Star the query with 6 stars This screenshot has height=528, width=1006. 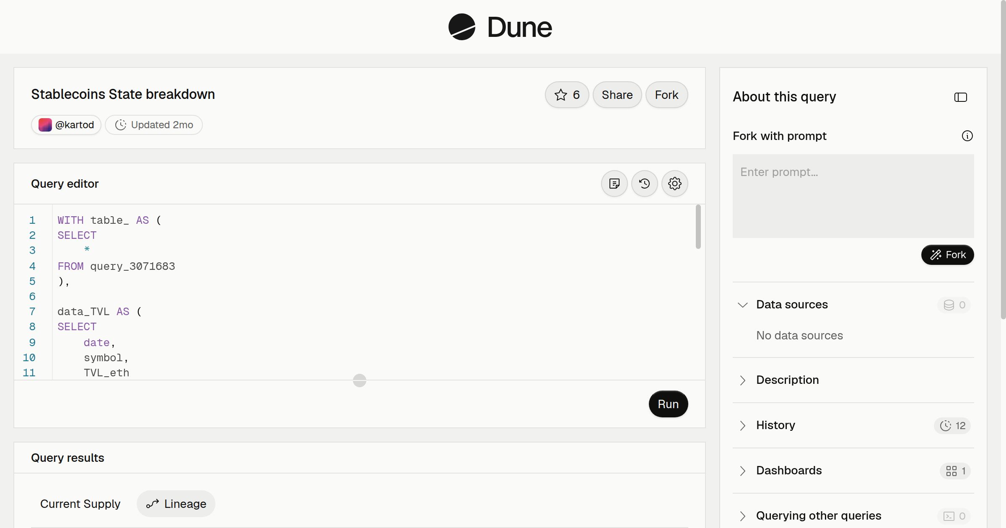(567, 95)
